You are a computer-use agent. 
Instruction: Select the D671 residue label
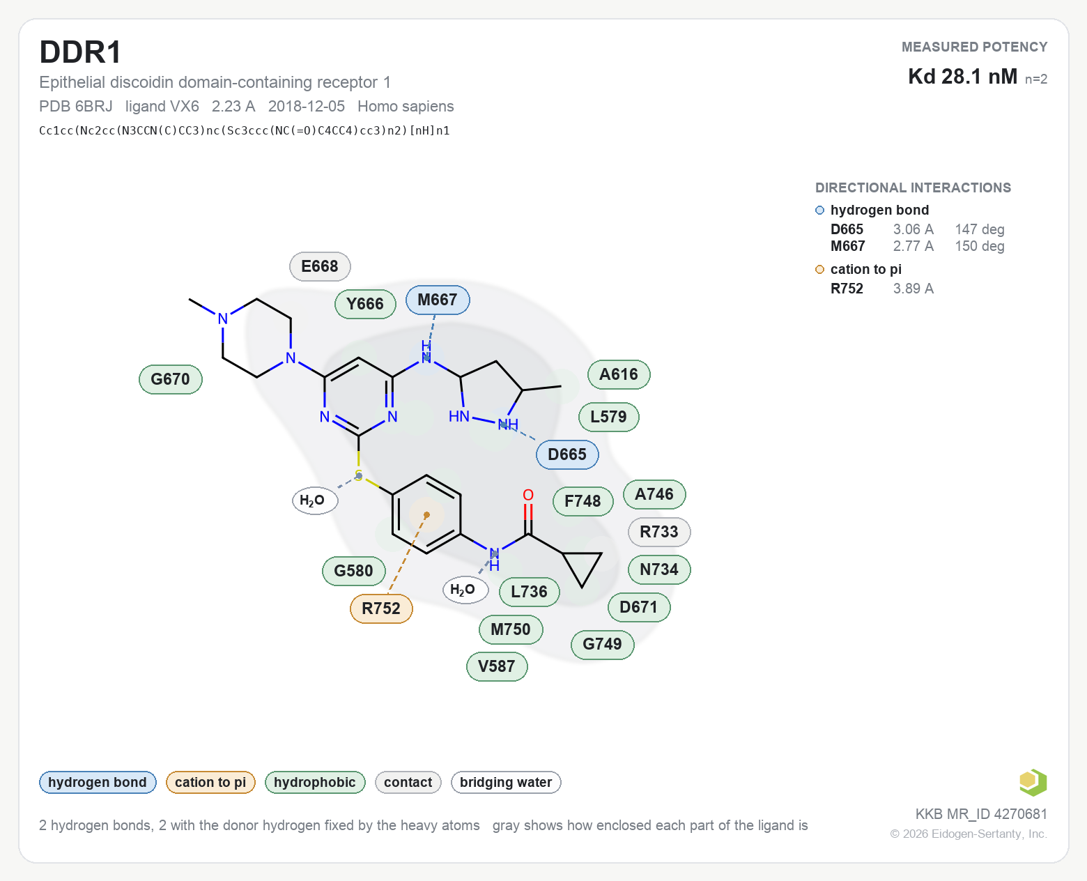point(639,607)
